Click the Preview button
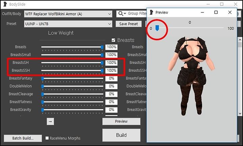The width and height of the screenshot is (243, 146). click(122, 121)
